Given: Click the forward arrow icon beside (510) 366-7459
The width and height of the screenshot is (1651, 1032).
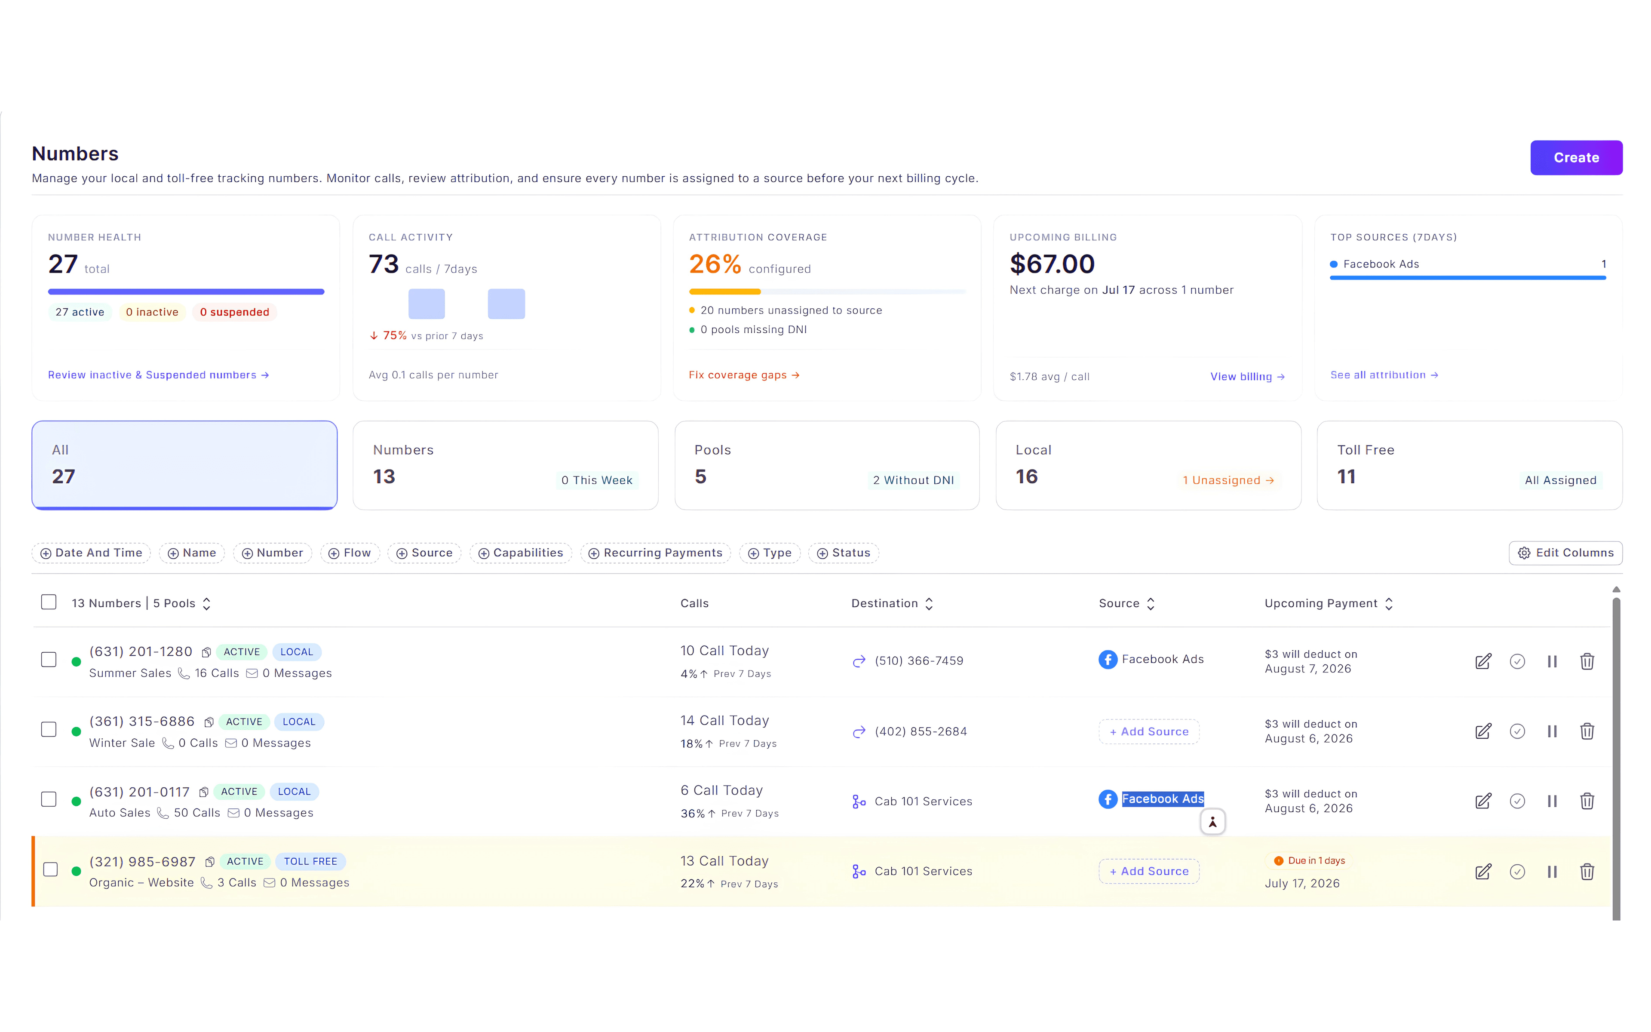Looking at the screenshot, I should [859, 661].
